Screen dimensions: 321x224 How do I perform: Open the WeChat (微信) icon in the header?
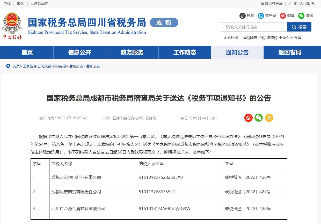tap(301, 16)
